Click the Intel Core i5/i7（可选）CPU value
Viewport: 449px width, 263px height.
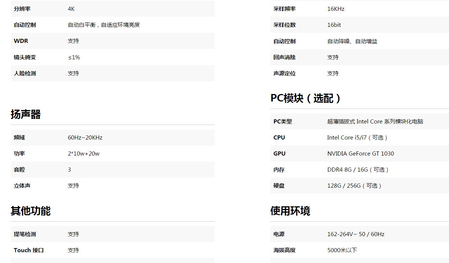(358, 138)
